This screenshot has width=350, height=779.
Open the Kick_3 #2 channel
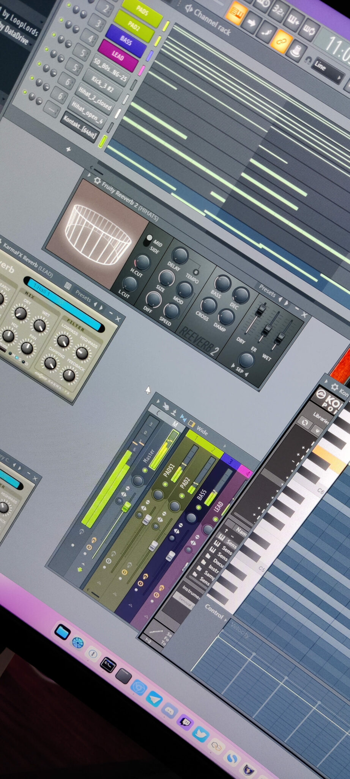102,85
